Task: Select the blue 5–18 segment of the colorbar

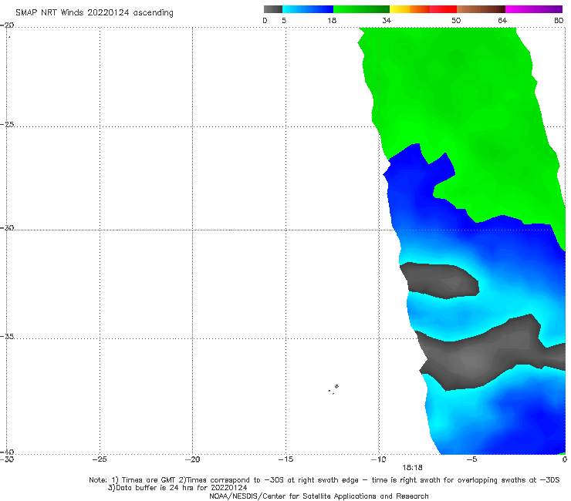Action: point(308,9)
